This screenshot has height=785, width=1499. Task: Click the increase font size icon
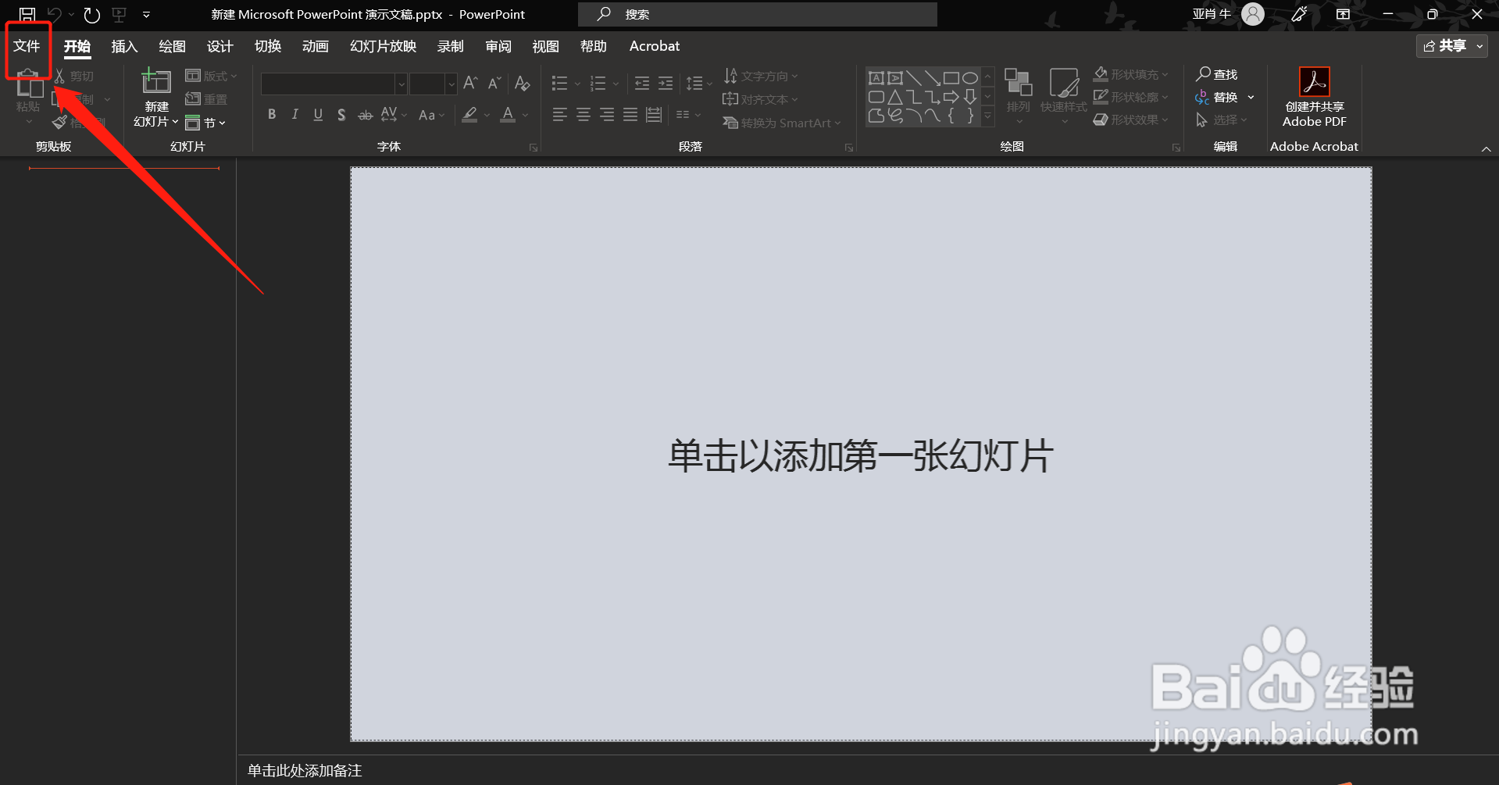pos(470,83)
